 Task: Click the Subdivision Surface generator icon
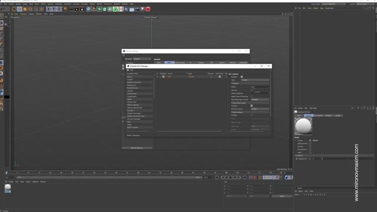coord(100,9)
